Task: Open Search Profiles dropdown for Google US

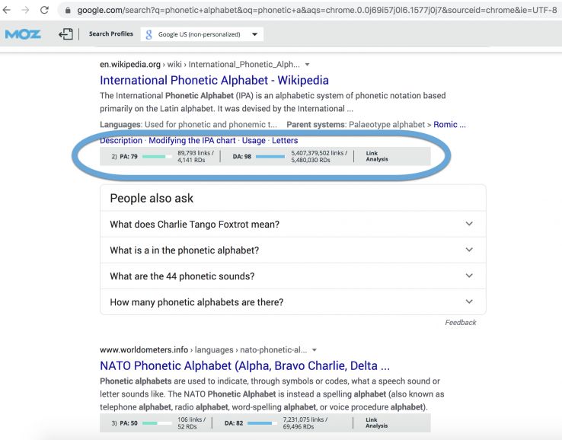Action: pyautogui.click(x=254, y=34)
